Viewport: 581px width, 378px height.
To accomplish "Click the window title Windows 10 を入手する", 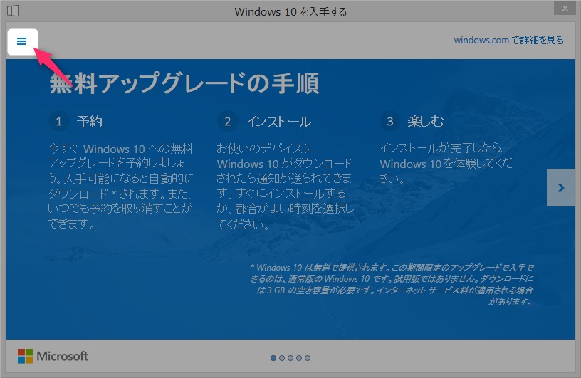I will tap(291, 12).
